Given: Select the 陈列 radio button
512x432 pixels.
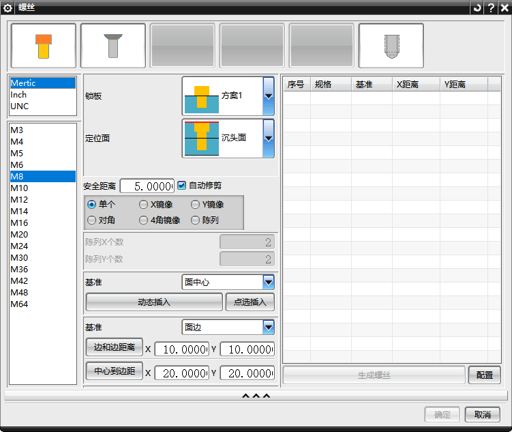Looking at the screenshot, I should [195, 220].
